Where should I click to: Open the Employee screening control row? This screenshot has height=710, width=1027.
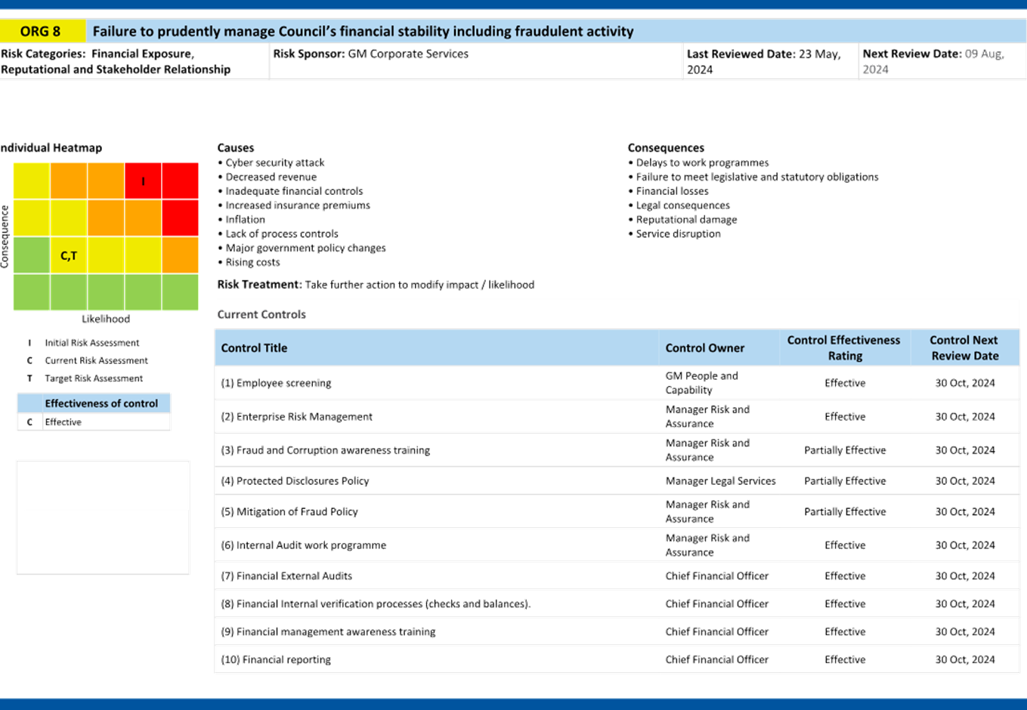coord(277,383)
